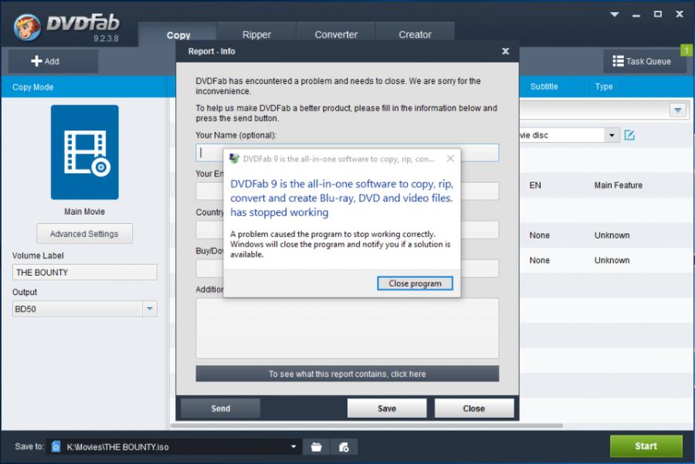
Task: Maximize the DVDFab window
Action: point(658,14)
